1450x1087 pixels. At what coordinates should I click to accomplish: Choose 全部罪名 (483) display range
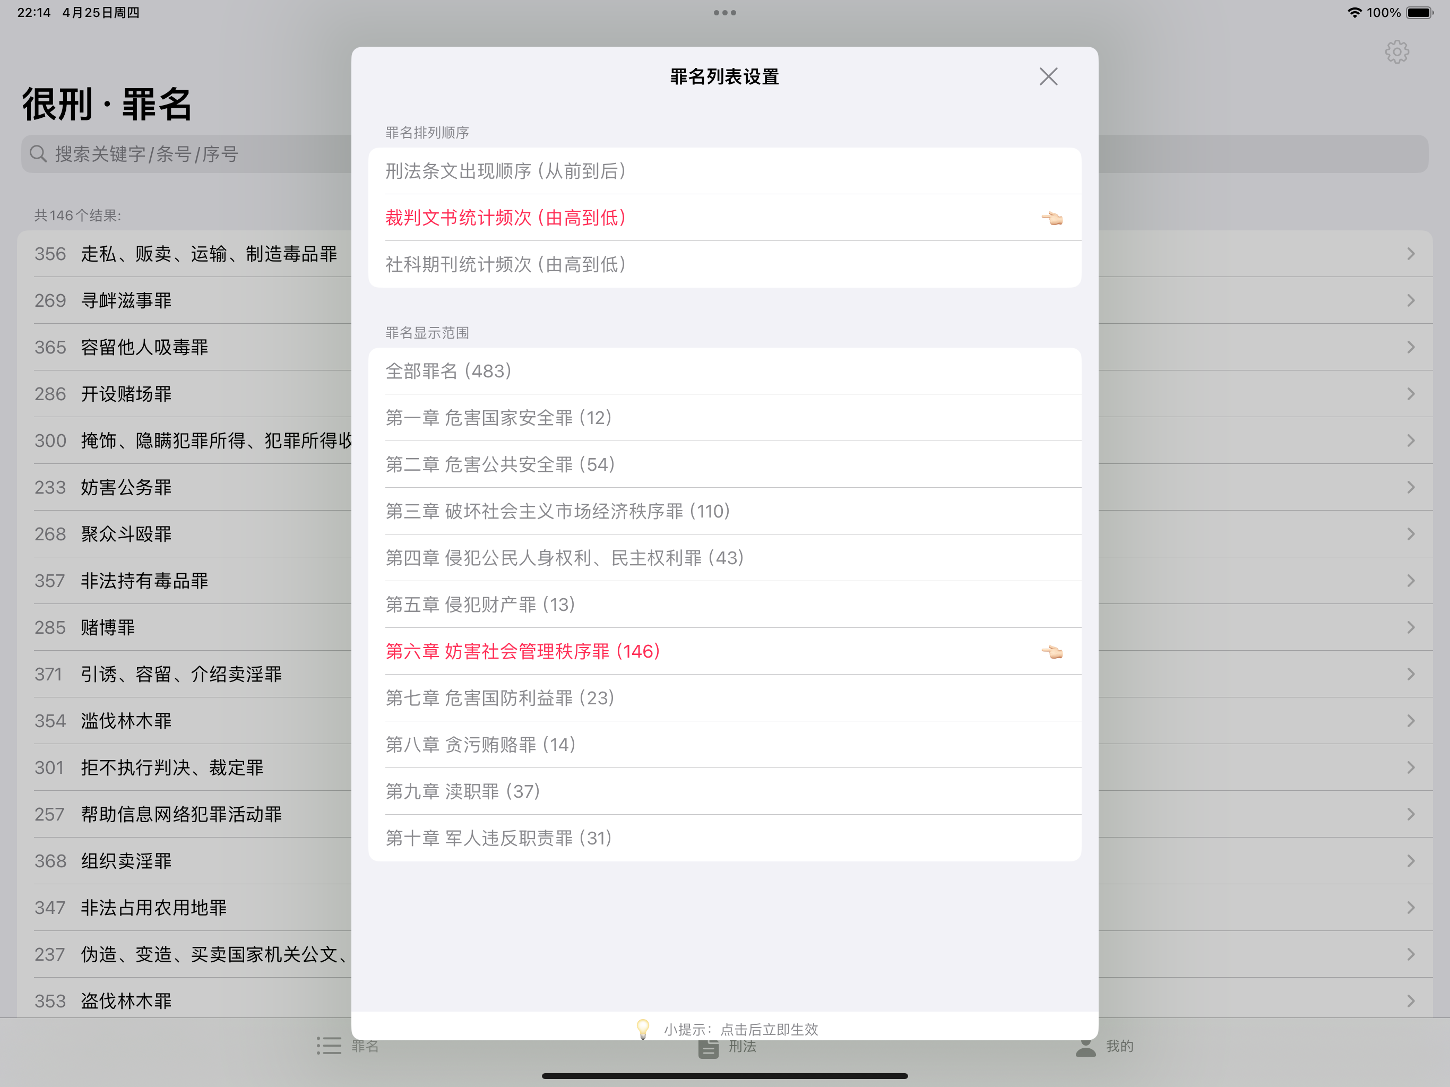724,371
